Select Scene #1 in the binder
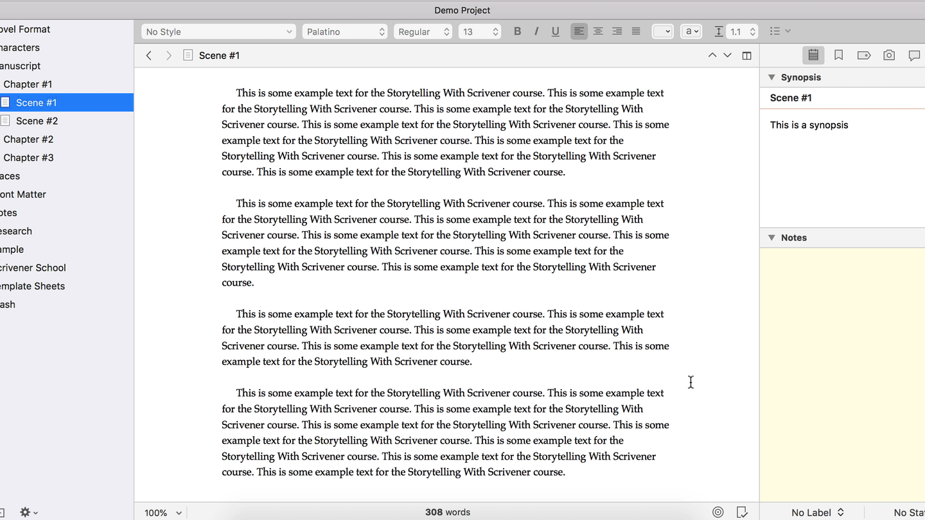 pos(67,103)
